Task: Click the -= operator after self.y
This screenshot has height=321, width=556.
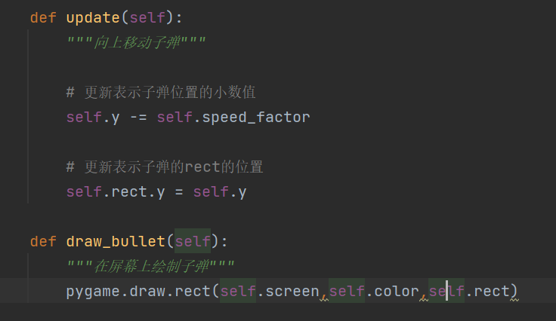Action: pos(138,118)
